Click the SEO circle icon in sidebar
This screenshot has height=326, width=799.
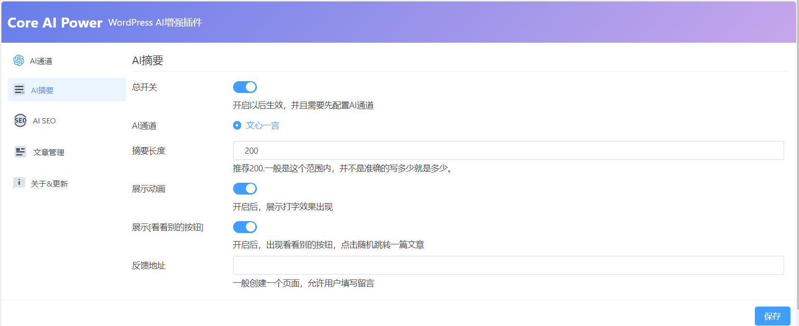pos(20,121)
